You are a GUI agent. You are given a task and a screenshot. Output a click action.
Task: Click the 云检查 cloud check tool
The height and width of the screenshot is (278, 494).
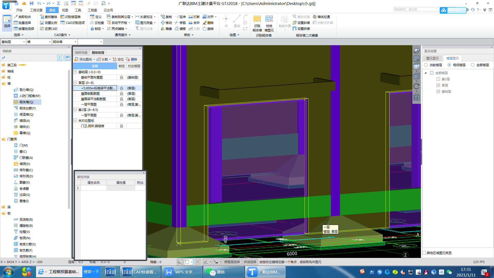[x=97, y=23]
